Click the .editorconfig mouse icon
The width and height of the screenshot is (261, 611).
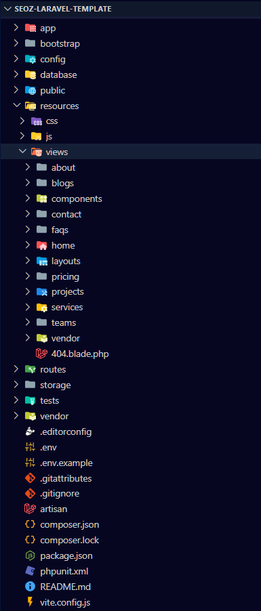pos(31,431)
